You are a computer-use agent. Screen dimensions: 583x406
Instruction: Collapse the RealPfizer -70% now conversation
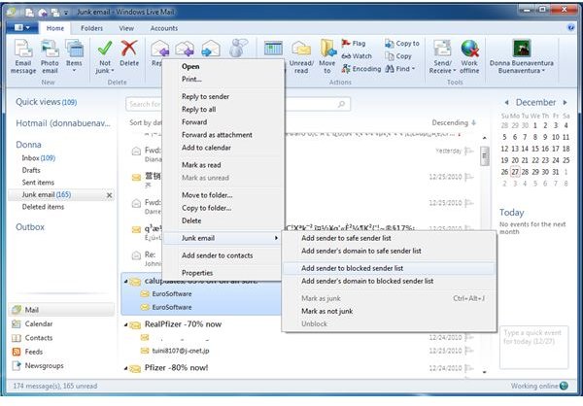tap(125, 325)
